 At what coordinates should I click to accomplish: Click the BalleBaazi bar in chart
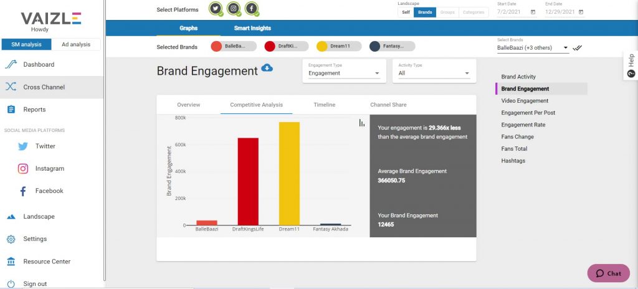(207, 222)
